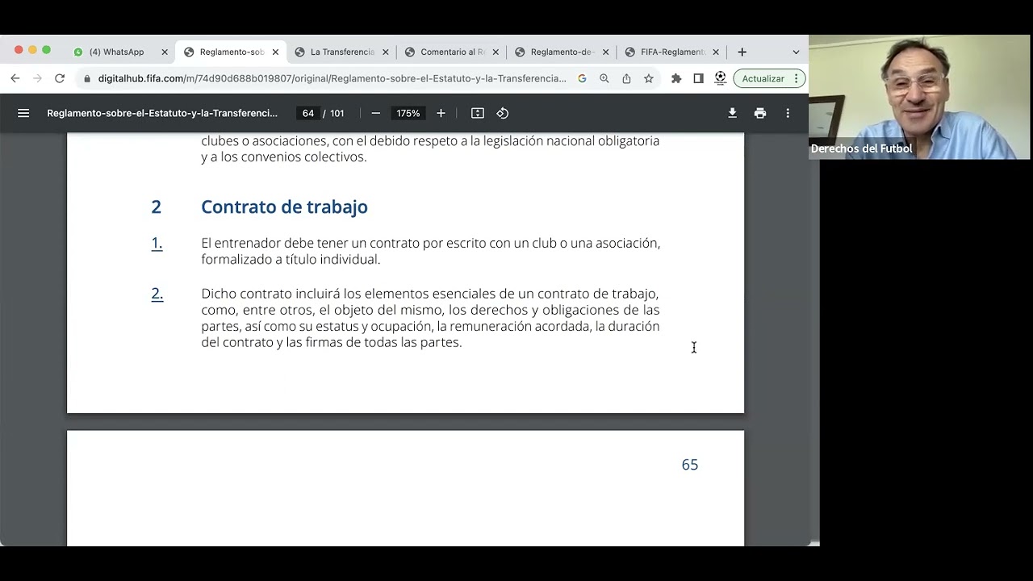Open the browser profile avatar
The height and width of the screenshot is (581, 1033).
[x=721, y=78]
